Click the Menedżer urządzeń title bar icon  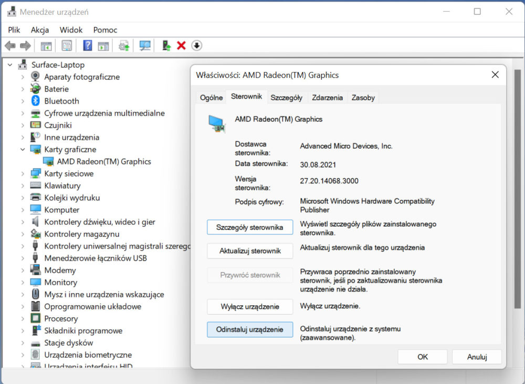[12, 12]
